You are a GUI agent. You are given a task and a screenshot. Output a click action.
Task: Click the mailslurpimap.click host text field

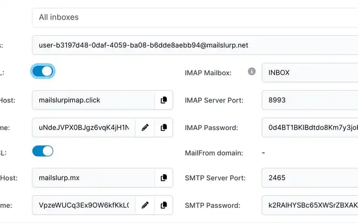point(93,100)
